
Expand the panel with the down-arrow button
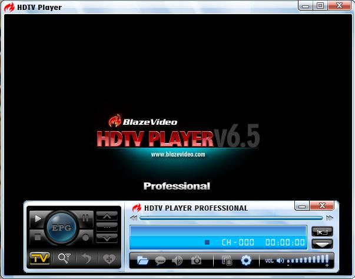tap(322, 243)
